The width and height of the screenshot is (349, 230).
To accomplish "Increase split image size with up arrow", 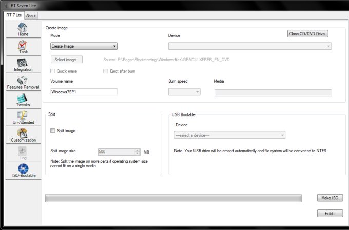I will click(x=138, y=150).
